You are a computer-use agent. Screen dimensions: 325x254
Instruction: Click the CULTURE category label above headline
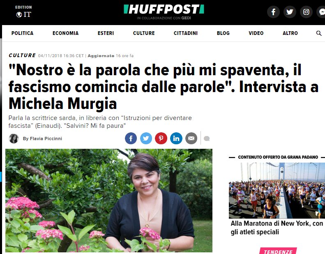click(22, 55)
